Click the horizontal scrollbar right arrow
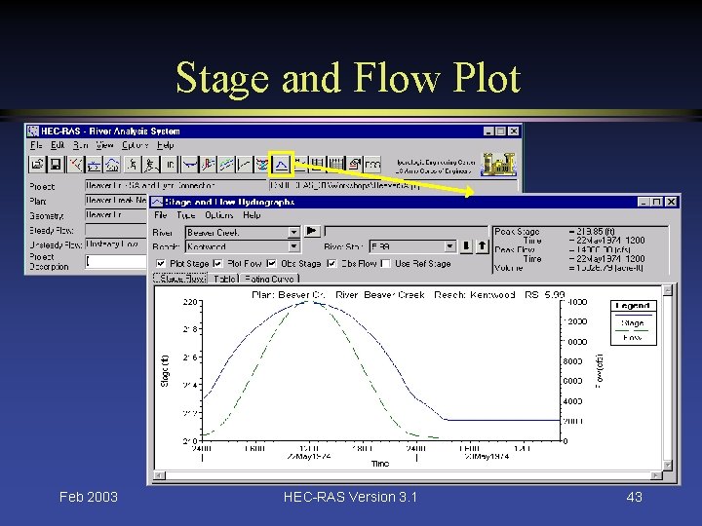 (656, 475)
